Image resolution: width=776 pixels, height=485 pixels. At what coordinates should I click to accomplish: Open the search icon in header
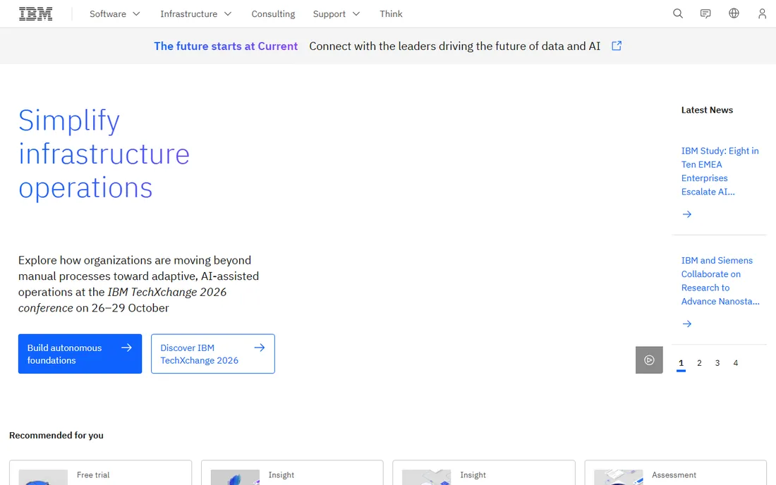tap(677, 14)
